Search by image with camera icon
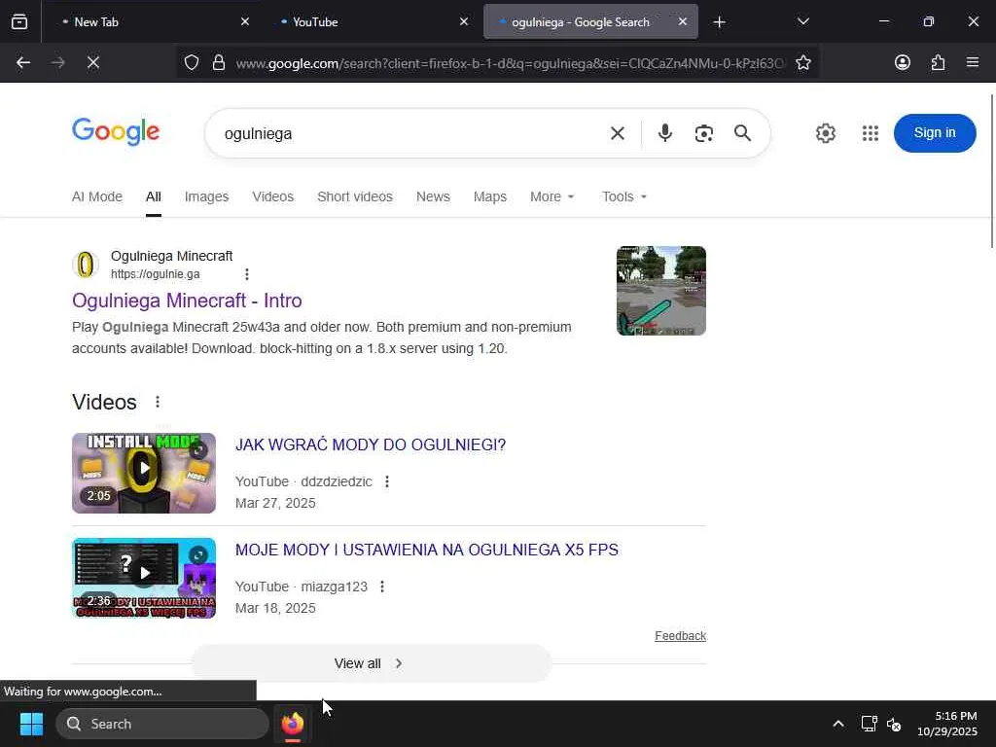Viewport: 996px width, 747px height. coord(704,133)
